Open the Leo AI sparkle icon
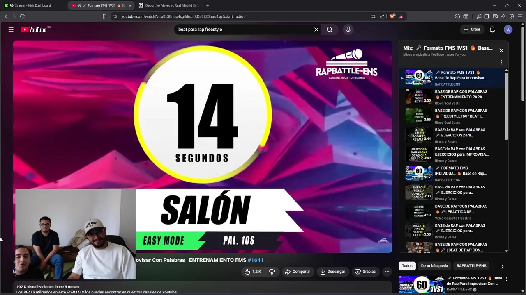Image resolution: width=526 pixels, height=295 pixels. point(503,16)
